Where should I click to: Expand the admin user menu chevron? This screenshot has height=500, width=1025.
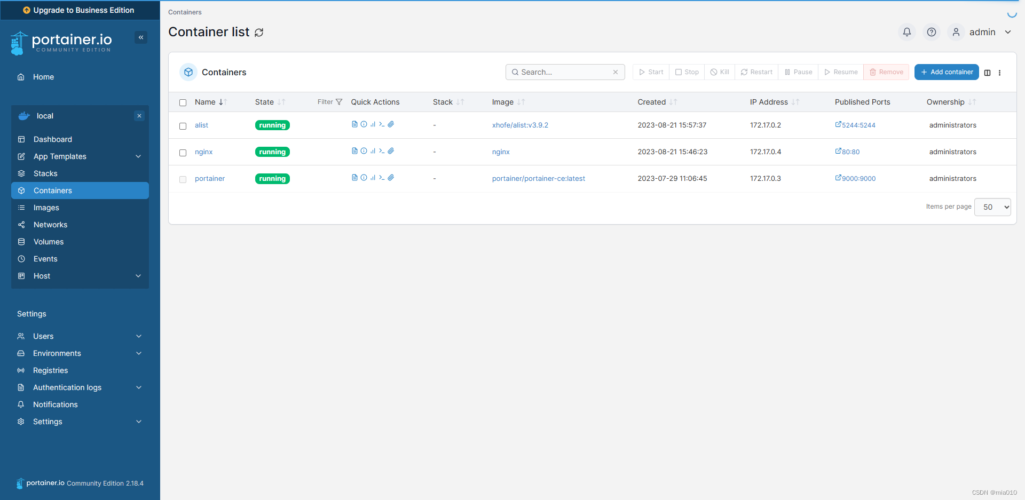tap(1008, 32)
